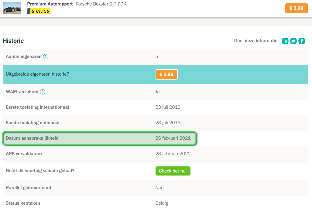
Task: Select the APK vervaldatum label
Action: (24, 154)
